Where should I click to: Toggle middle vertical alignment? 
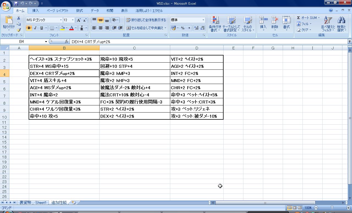coord(100,20)
